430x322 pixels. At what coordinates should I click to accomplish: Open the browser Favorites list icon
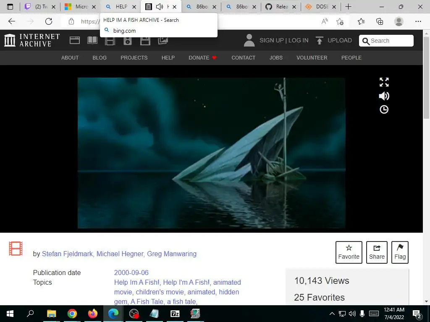coord(361,21)
